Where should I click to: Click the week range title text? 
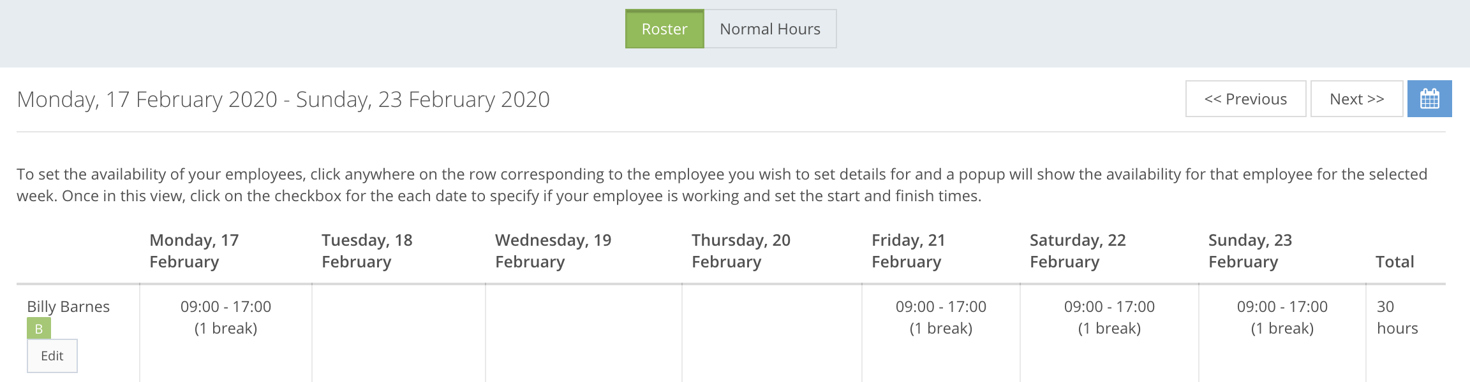[x=284, y=99]
